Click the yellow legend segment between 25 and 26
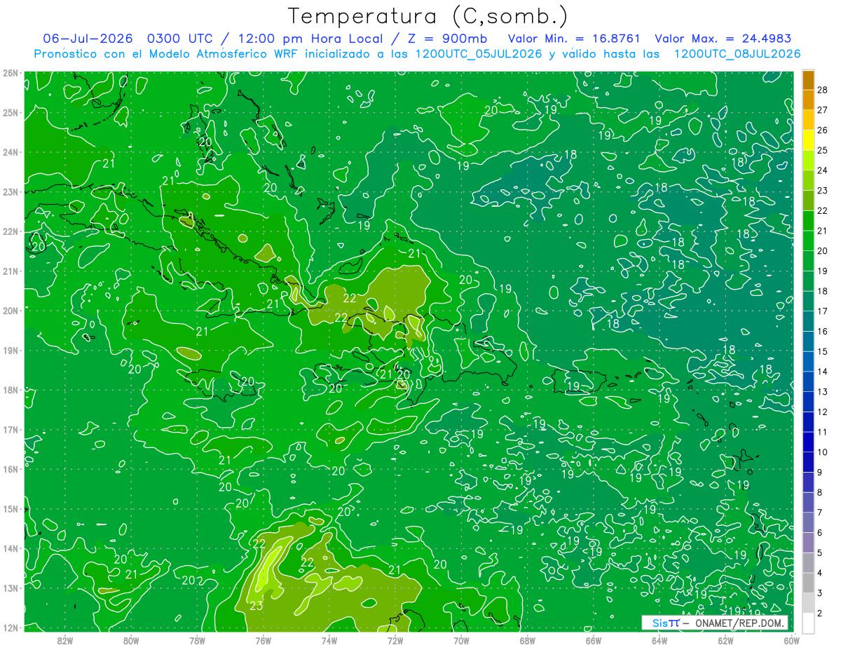The width and height of the screenshot is (841, 650). 808,140
